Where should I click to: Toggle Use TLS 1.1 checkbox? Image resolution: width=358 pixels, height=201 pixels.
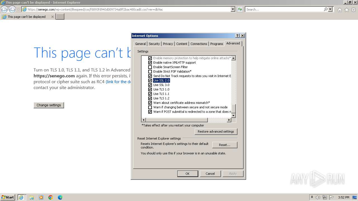pos(150,94)
